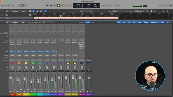Click the Stereo Out Bnc button
The height and width of the screenshot is (97, 173).
click(x=83, y=90)
